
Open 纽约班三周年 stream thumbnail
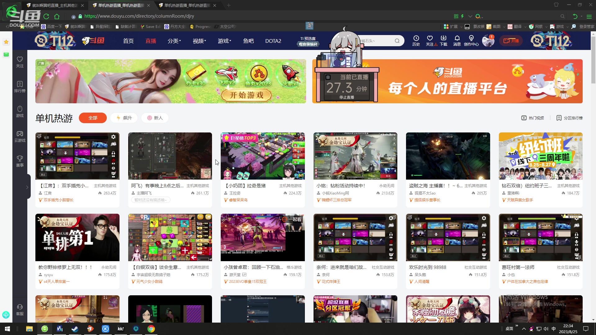[540, 156]
